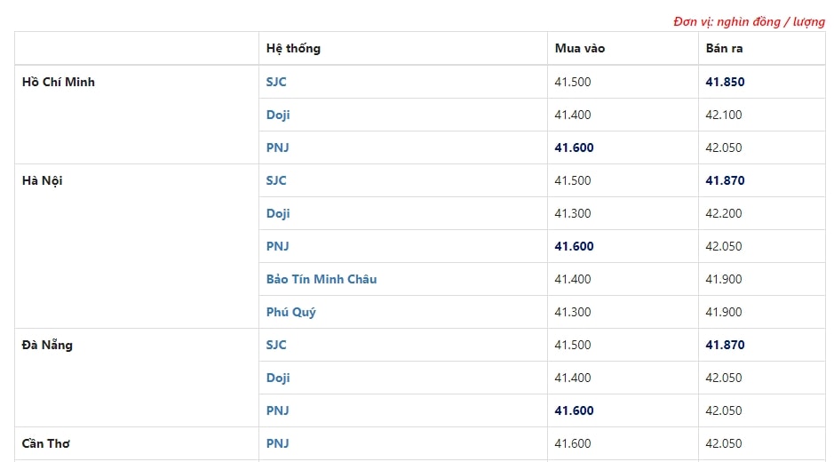The width and height of the screenshot is (834, 462).
Task: Open the SJC link under Đà Nẵng
Action: (276, 345)
